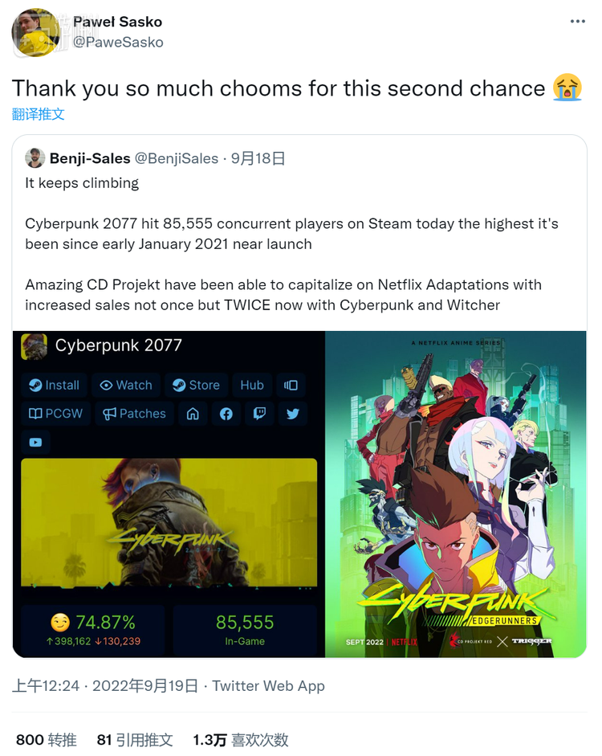
Task: Click the 800 转推 retweets count
Action: click(x=47, y=740)
